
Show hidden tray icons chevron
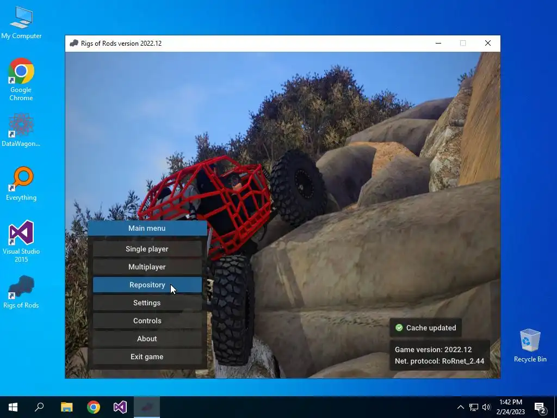[x=460, y=407]
